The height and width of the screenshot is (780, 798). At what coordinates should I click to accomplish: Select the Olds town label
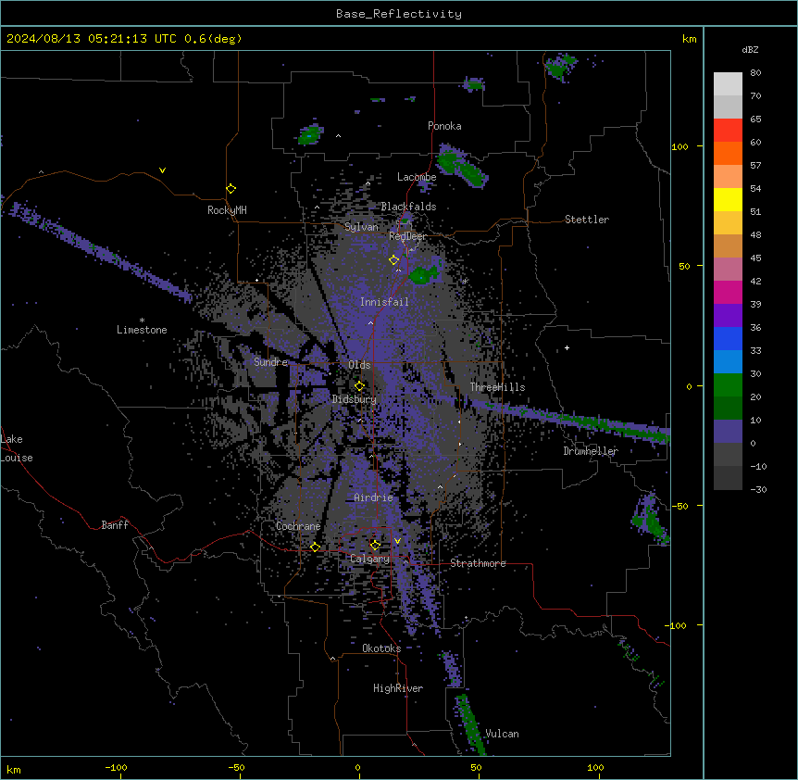coord(359,365)
